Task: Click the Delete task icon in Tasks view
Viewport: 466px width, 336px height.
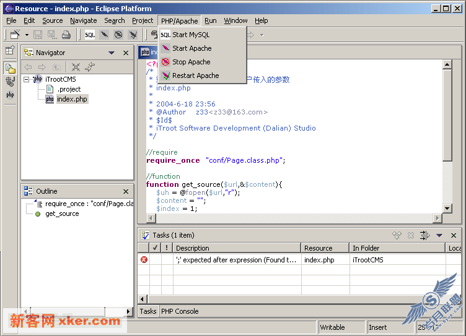Action: click(x=411, y=235)
